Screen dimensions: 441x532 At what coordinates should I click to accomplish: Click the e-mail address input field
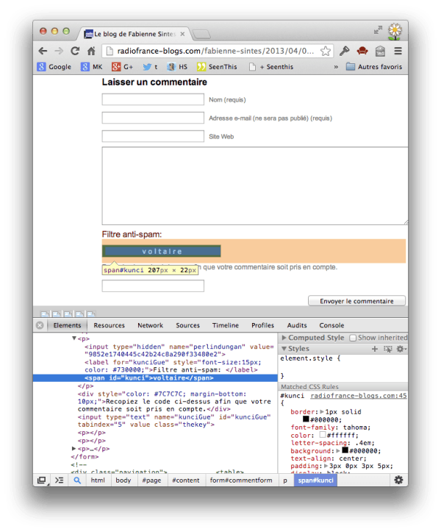(153, 118)
